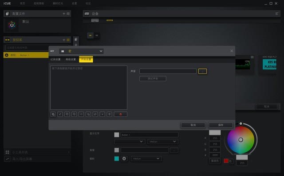Click the copy icon beside the button library
Screen dimensions: 284x176
[x=76, y=39]
